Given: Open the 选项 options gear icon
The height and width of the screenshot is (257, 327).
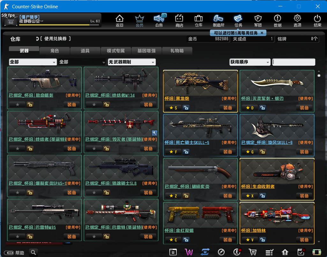Looking at the screenshot, I should [x=297, y=21].
